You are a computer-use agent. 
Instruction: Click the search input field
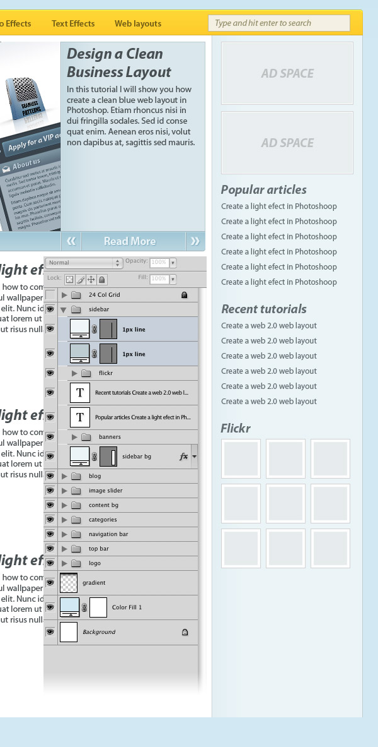[x=279, y=23]
